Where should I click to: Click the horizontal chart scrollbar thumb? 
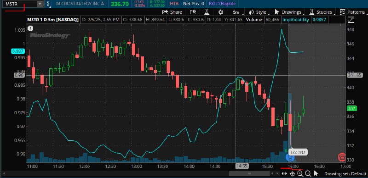click(249, 173)
